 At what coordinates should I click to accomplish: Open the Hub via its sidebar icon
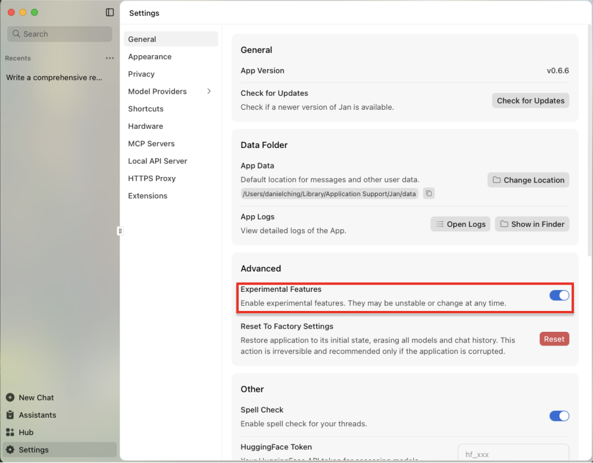(x=11, y=432)
